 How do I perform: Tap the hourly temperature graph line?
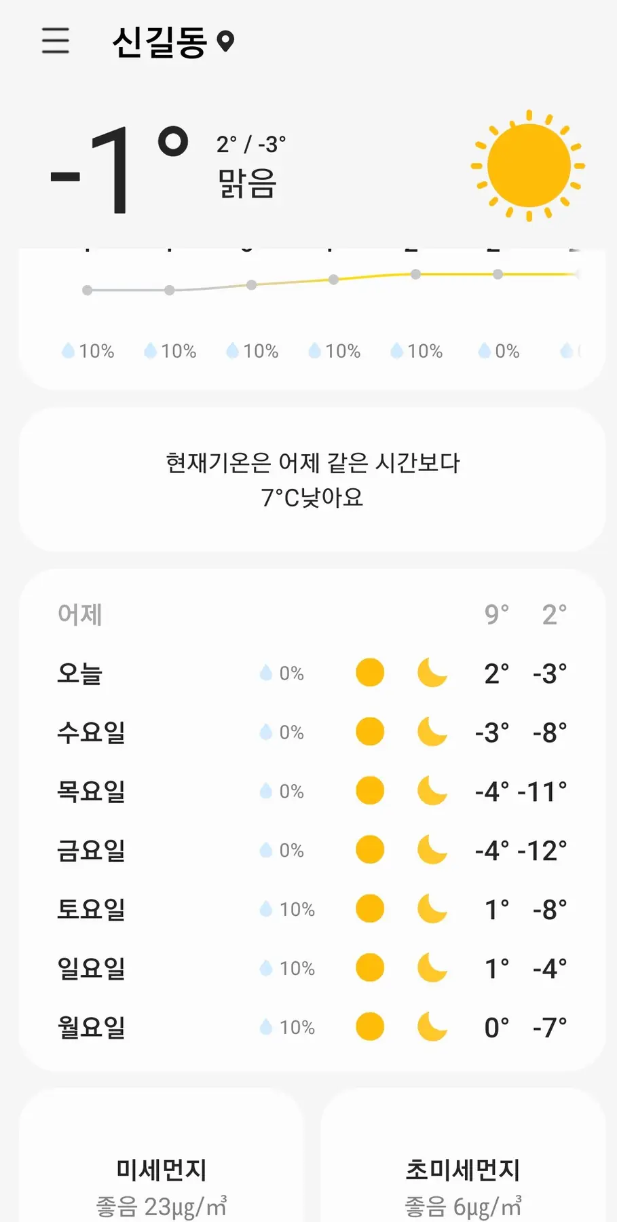point(333,280)
